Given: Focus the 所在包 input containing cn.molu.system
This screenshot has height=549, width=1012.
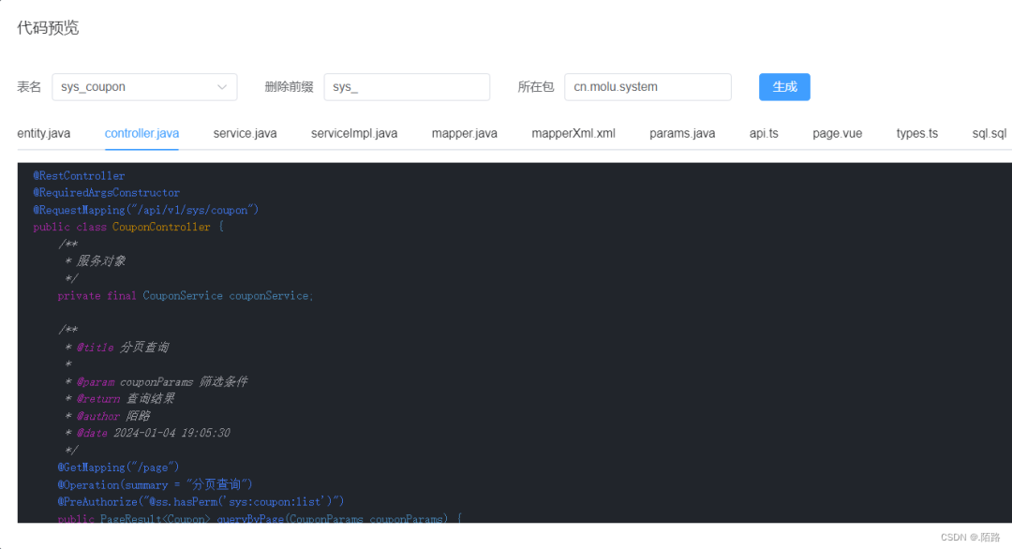Looking at the screenshot, I should pos(647,87).
